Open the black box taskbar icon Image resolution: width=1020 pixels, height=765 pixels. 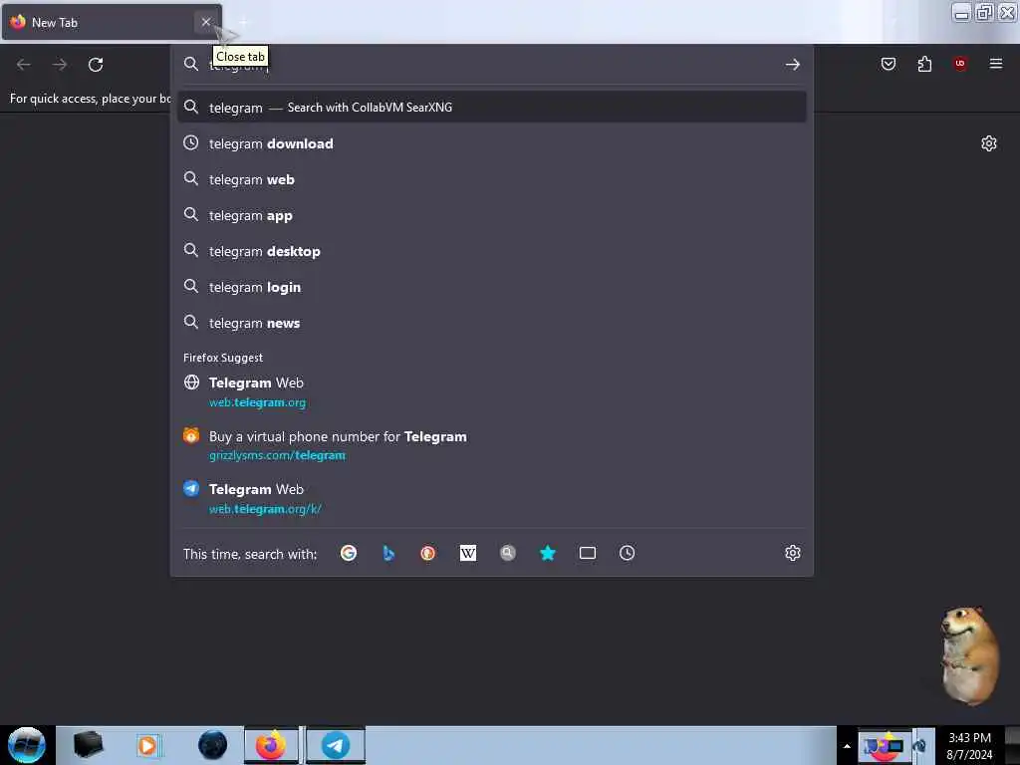pyautogui.click(x=89, y=744)
